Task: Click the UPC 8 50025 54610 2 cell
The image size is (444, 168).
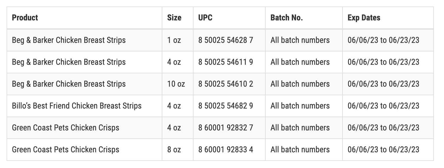Action: click(226, 84)
